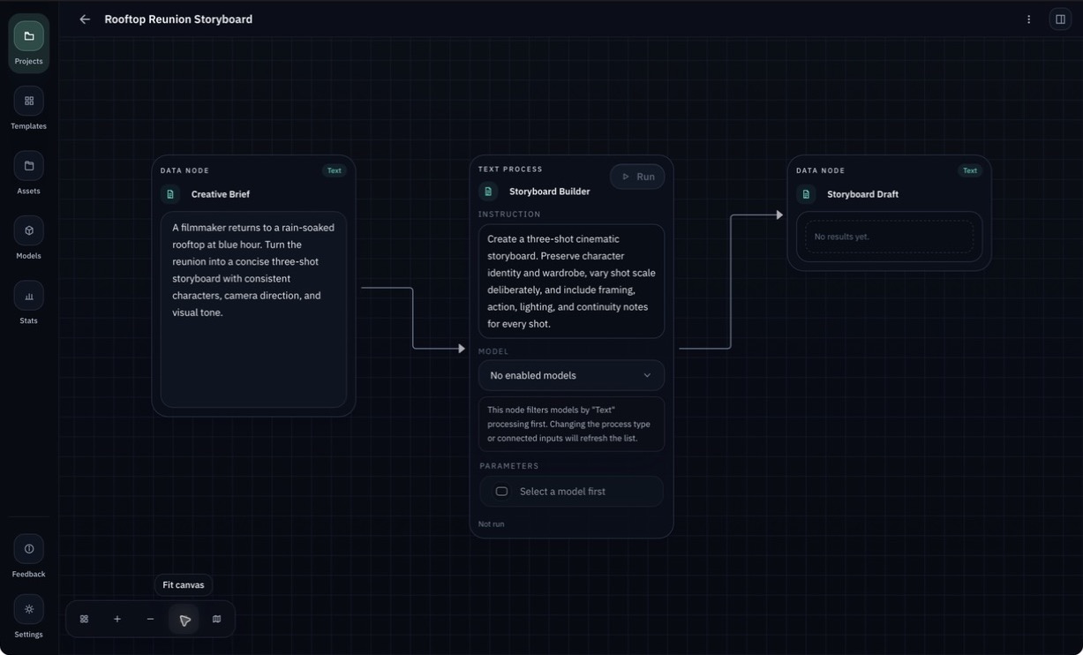The image size is (1083, 655).
Task: Click the four-squares grid icon in canvas toolbar
Action: [84, 619]
